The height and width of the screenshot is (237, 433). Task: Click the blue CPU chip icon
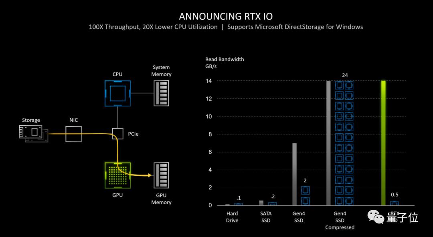pyautogui.click(x=117, y=94)
